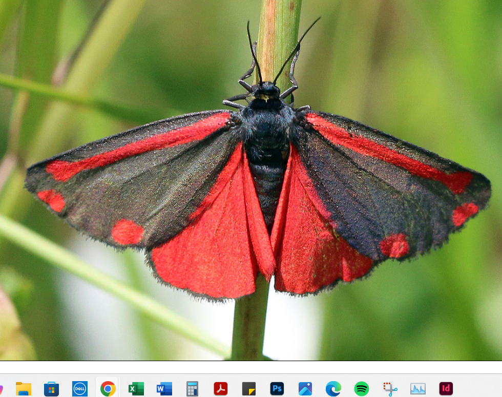Image resolution: width=502 pixels, height=397 pixels.
Task: Open the Calculator app
Action: click(x=192, y=389)
